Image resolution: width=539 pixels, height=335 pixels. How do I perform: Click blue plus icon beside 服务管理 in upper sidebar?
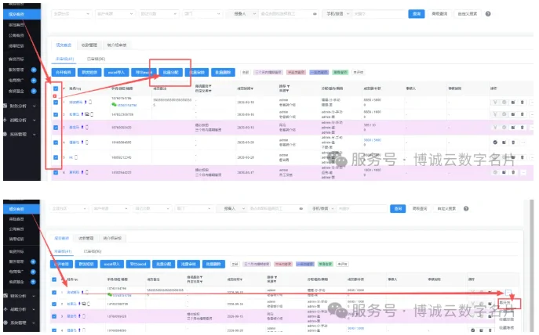tap(34, 70)
